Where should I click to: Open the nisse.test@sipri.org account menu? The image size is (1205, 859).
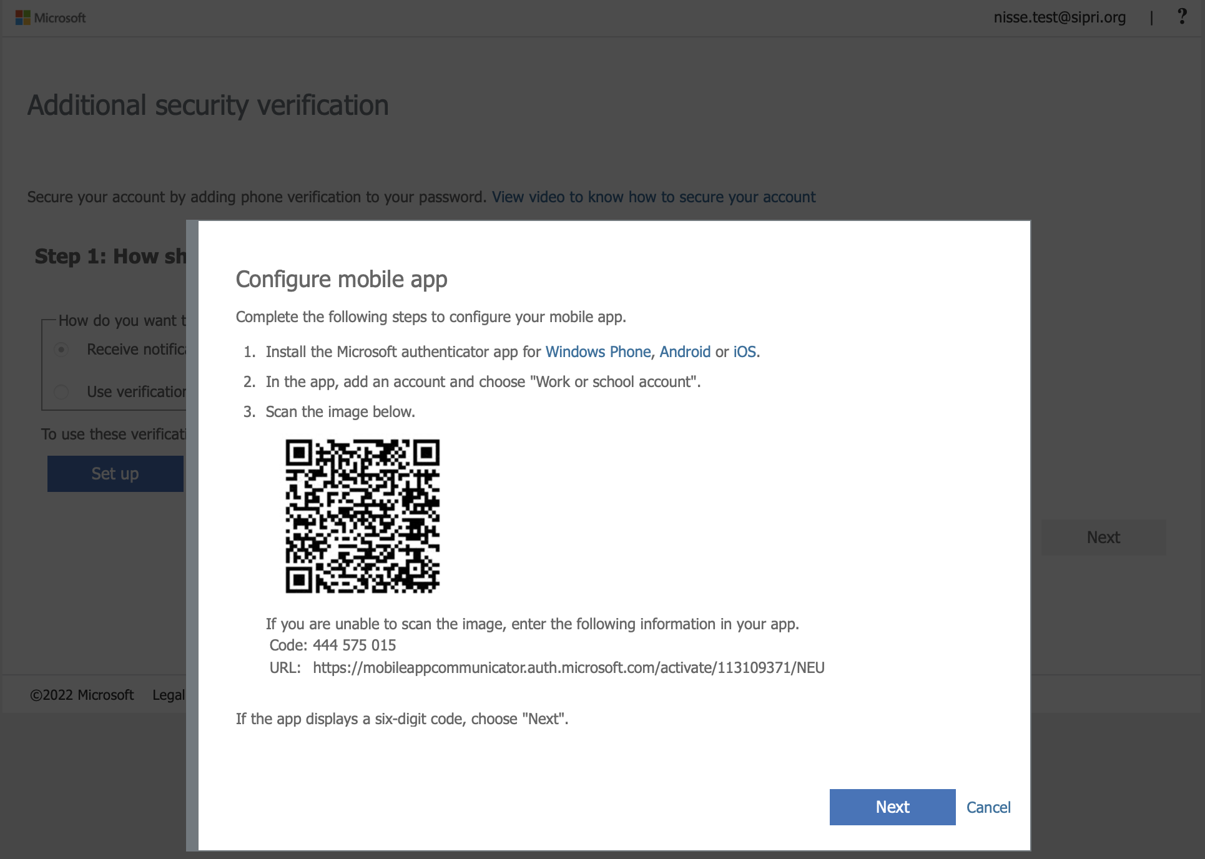point(1060,17)
